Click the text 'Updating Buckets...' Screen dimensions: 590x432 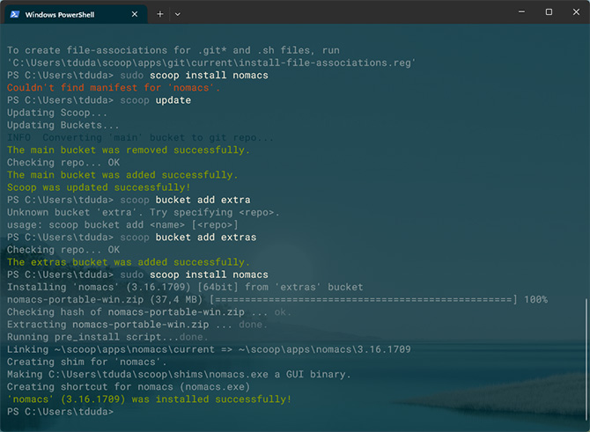coord(63,125)
